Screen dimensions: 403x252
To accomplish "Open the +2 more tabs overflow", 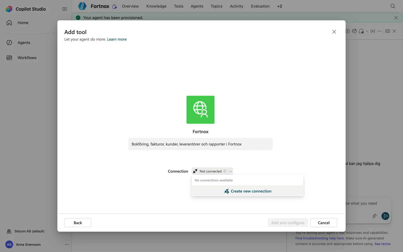I will click(x=280, y=6).
